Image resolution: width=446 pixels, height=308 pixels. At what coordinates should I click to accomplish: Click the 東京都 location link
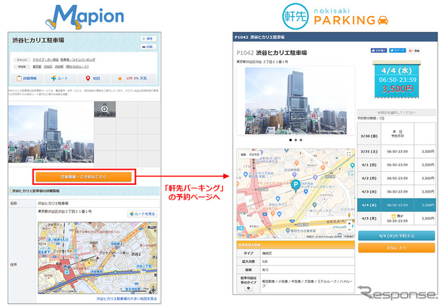click(37, 67)
